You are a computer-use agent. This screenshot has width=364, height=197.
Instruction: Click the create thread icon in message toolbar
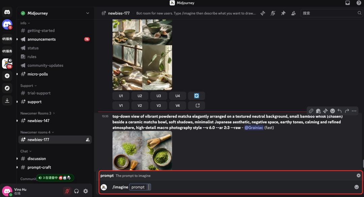pyautogui.click(x=326, y=111)
